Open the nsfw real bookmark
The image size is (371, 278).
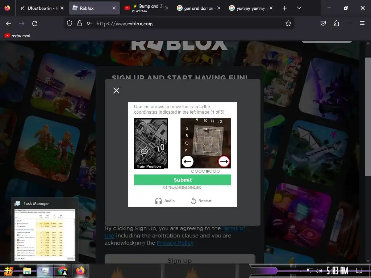(17, 36)
